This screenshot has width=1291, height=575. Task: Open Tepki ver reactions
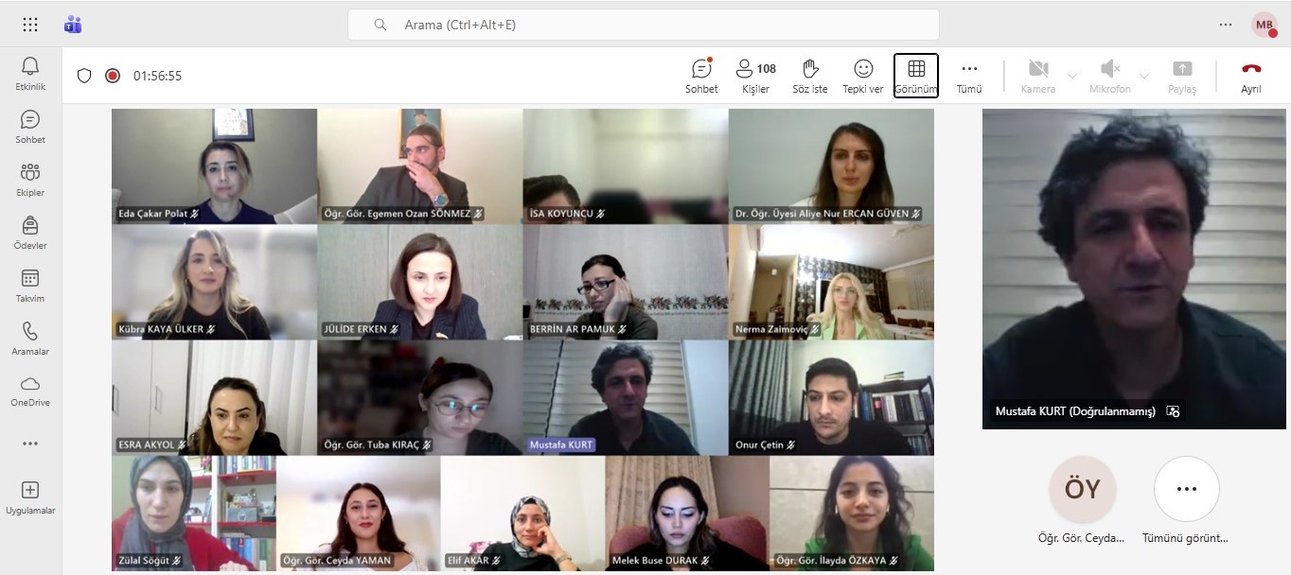pyautogui.click(x=863, y=76)
